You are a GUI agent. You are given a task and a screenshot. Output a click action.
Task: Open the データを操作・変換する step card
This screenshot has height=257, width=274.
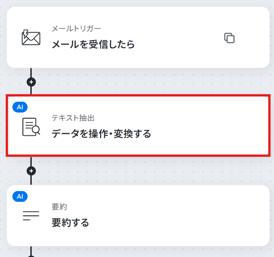tap(138, 126)
